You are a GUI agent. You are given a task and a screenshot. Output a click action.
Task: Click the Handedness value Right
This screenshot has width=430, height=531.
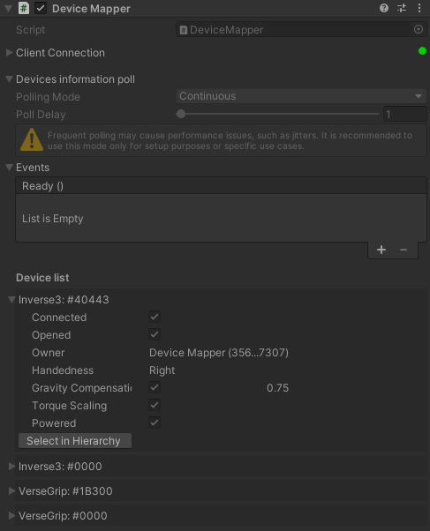(x=162, y=370)
